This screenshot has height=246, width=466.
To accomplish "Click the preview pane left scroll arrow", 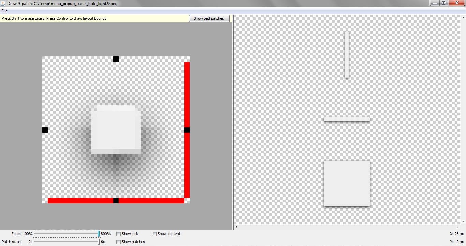I will (236, 227).
